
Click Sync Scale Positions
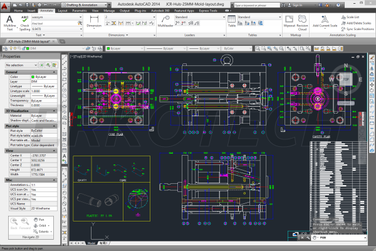tap(358, 29)
